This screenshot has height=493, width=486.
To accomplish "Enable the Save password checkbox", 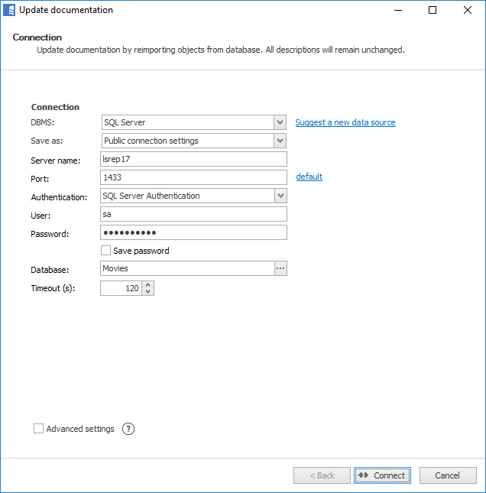I will point(106,251).
